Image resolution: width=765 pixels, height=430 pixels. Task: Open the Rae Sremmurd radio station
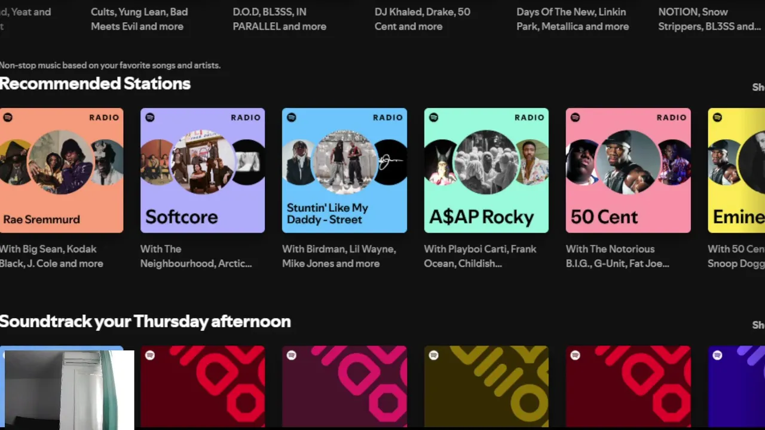click(62, 170)
